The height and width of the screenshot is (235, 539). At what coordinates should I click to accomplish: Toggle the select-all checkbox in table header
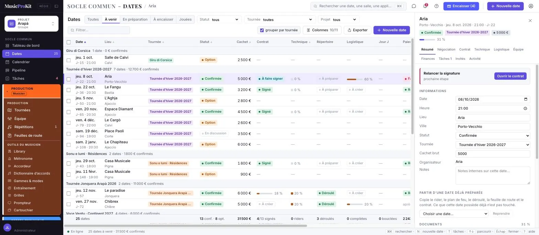coord(68,42)
